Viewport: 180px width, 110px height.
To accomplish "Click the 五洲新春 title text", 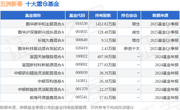I will tap(11, 4).
